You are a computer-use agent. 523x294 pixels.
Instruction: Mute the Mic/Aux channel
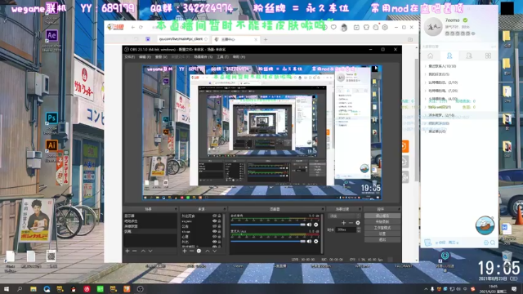[309, 241]
